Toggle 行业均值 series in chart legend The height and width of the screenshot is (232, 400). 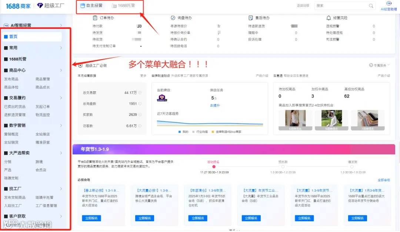tap(200, 132)
